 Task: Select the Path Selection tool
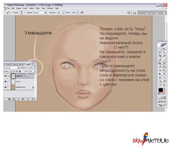(x=160, y=74)
